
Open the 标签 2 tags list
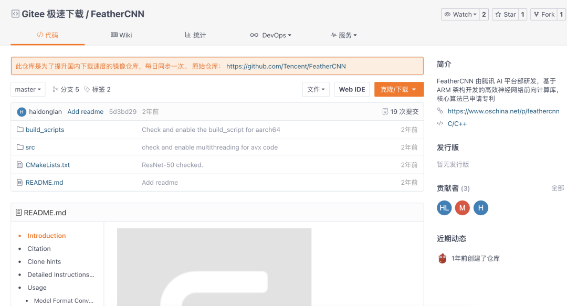pyautogui.click(x=98, y=89)
